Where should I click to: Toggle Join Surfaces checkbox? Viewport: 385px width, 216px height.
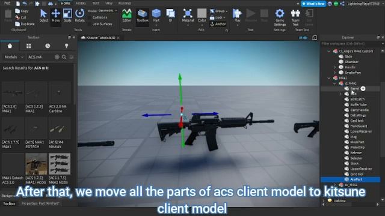90,24
